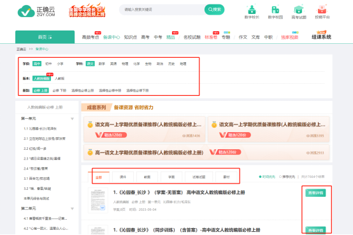353x235 pixels.
Task: Open 名校试题 in the navigation bar
Action: [x=192, y=37]
